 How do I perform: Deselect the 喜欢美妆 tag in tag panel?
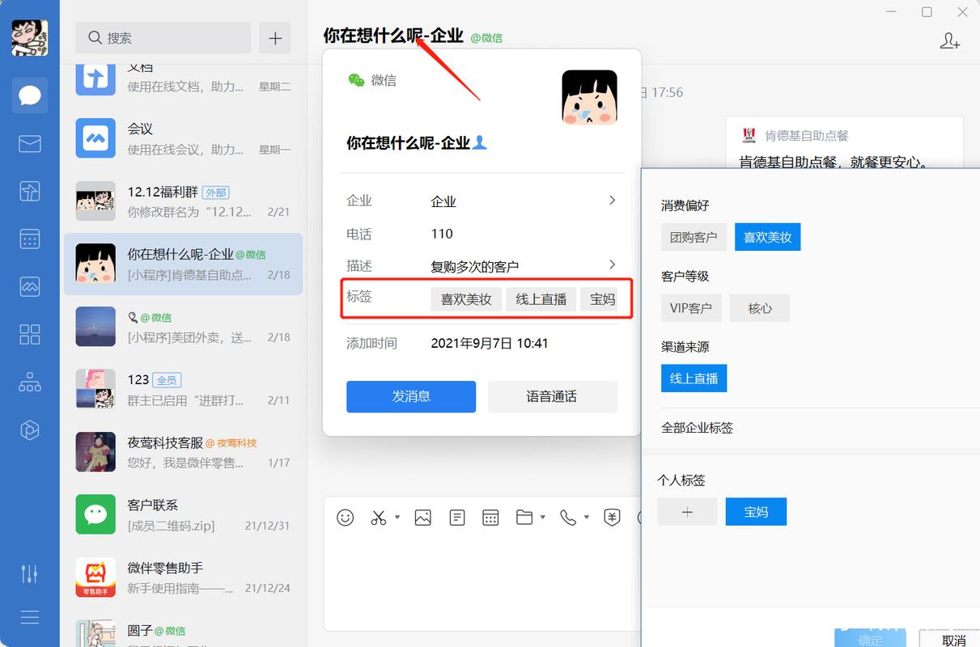pyautogui.click(x=767, y=237)
